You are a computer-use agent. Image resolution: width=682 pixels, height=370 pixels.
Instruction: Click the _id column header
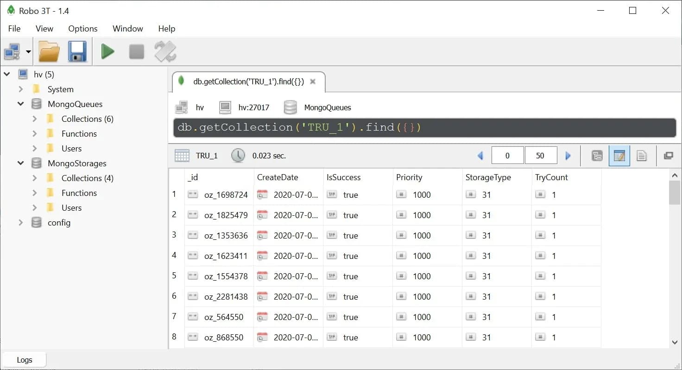coord(219,177)
